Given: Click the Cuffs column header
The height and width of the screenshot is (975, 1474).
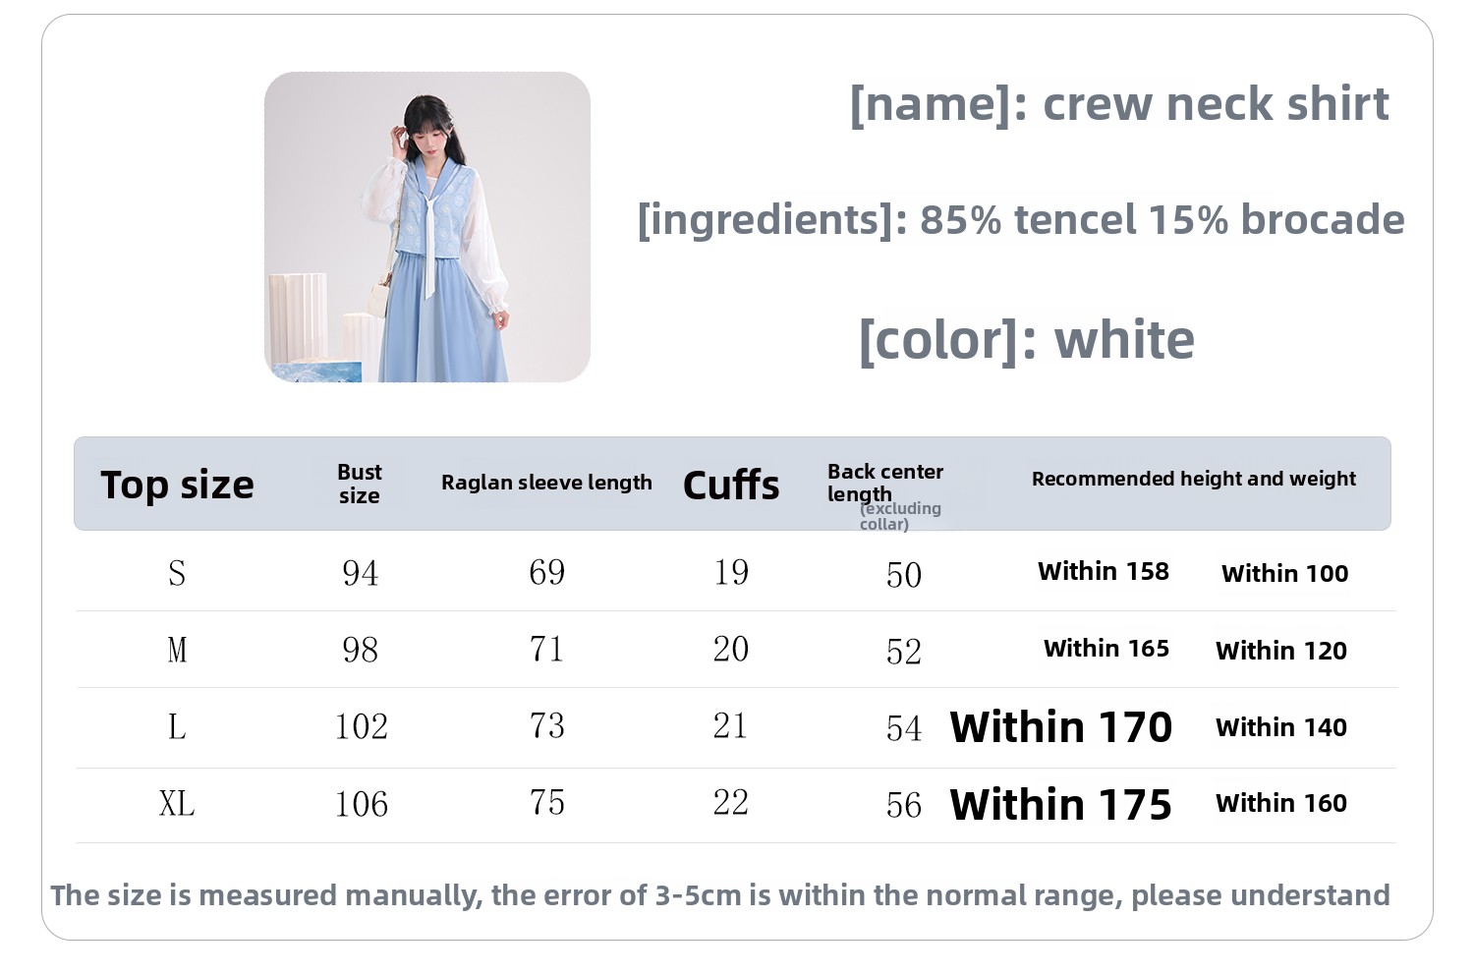Looking at the screenshot, I should (x=731, y=485).
